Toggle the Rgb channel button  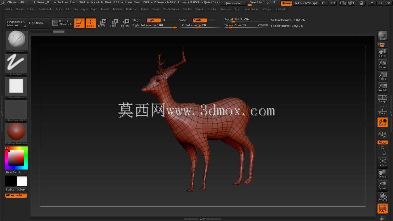(154, 20)
